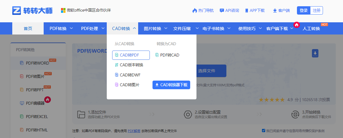The width and height of the screenshot is (343, 138).
Task: Click the PDF转其他 sidebar heading
Action: (25, 50)
